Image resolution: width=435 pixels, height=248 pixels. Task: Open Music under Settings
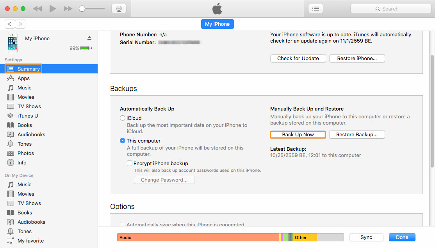click(25, 87)
